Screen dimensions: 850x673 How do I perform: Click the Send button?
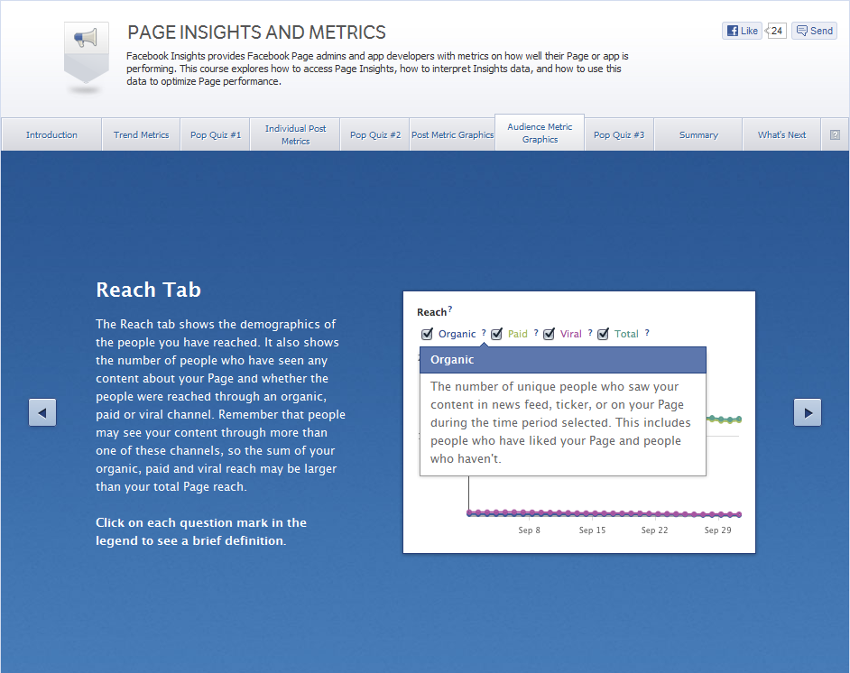click(x=814, y=31)
